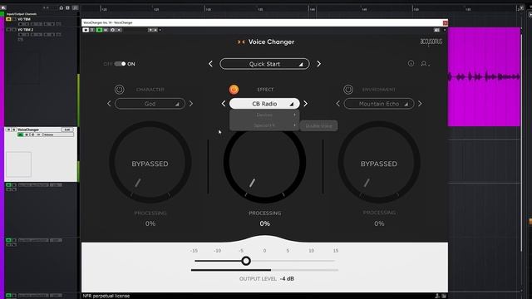The height and width of the screenshot is (299, 532).
Task: Go to next Quick Start preset
Action: click(x=318, y=64)
